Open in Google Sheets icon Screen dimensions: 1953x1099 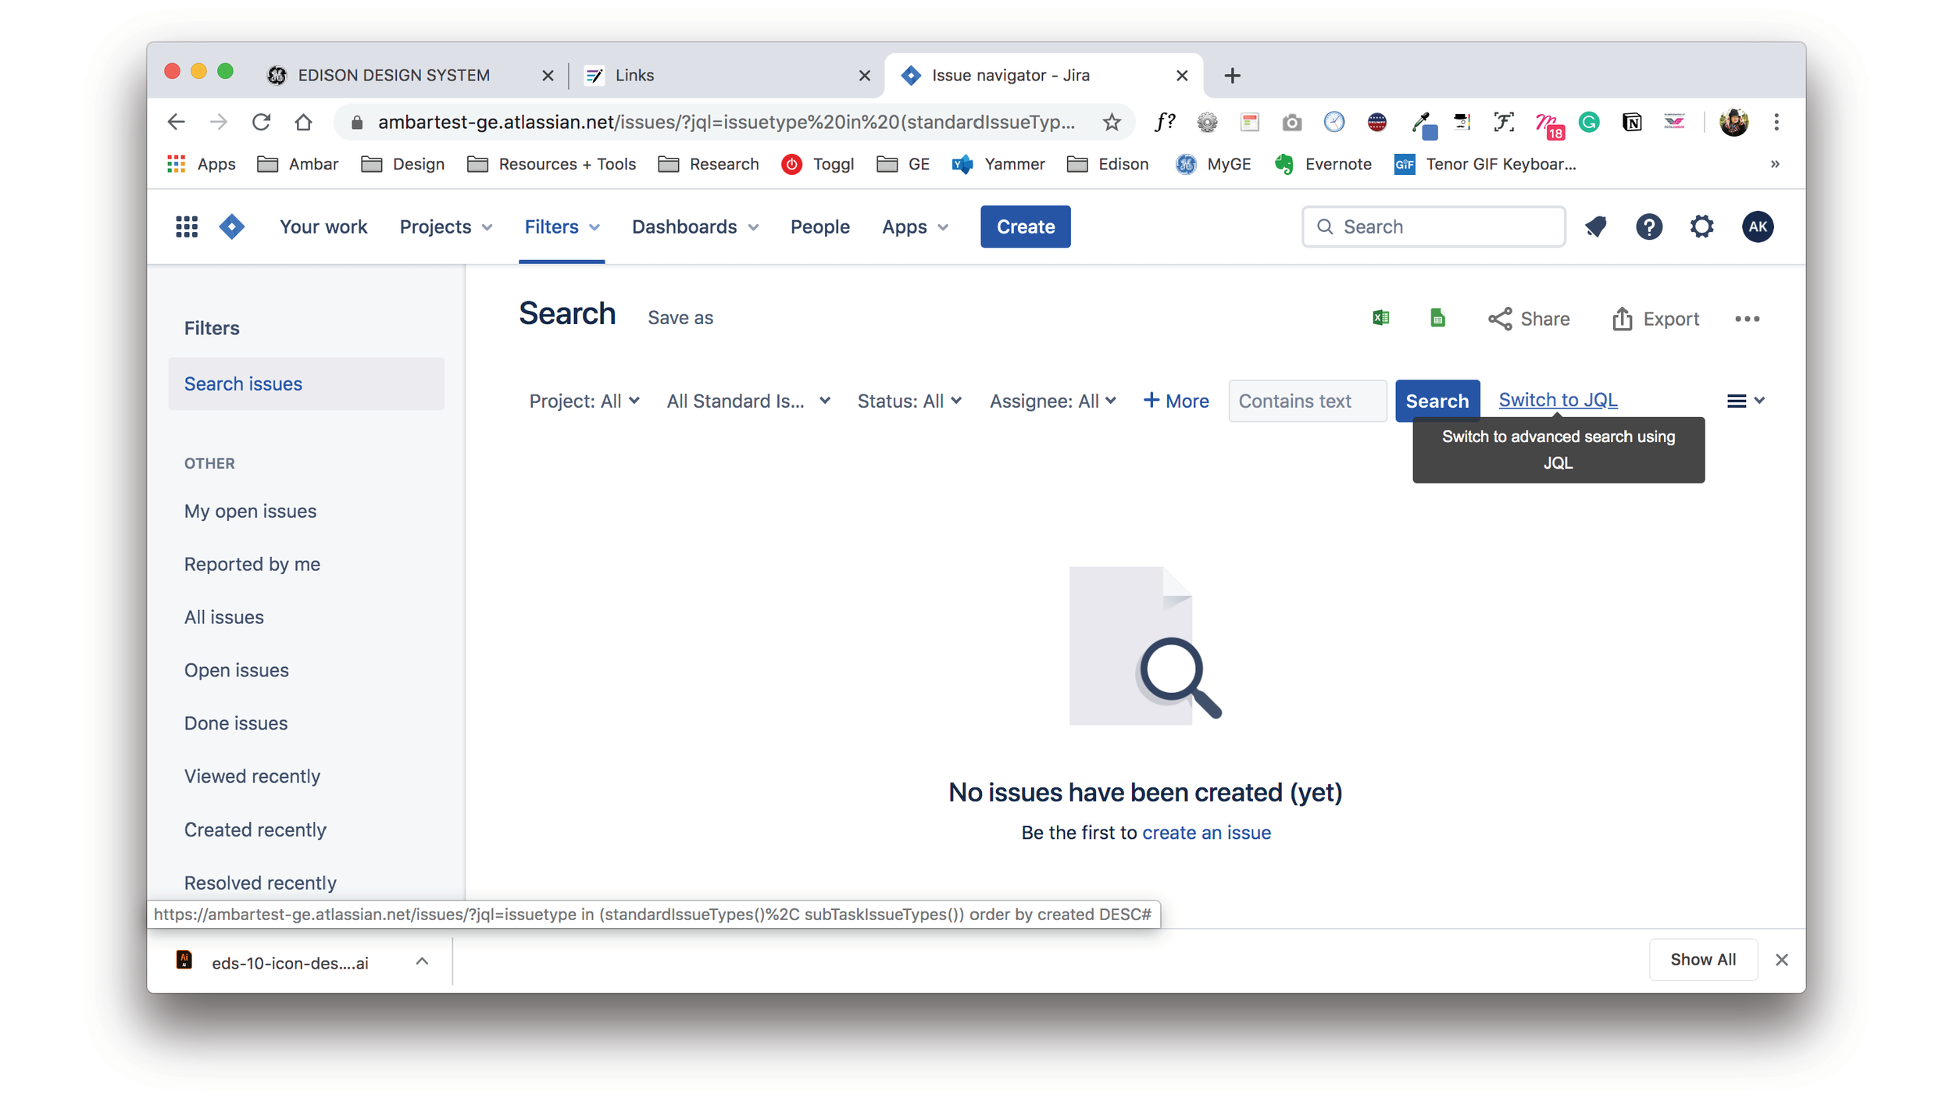(1437, 318)
